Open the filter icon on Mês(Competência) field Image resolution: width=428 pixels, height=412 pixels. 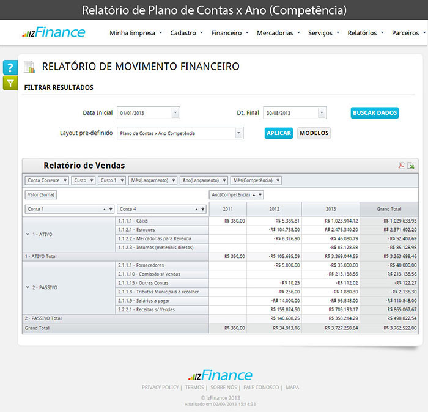[278, 180]
